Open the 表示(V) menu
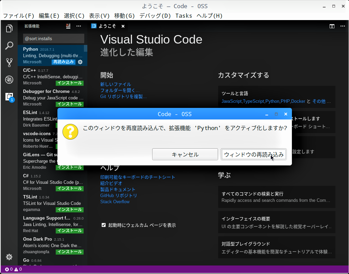 tap(99, 16)
